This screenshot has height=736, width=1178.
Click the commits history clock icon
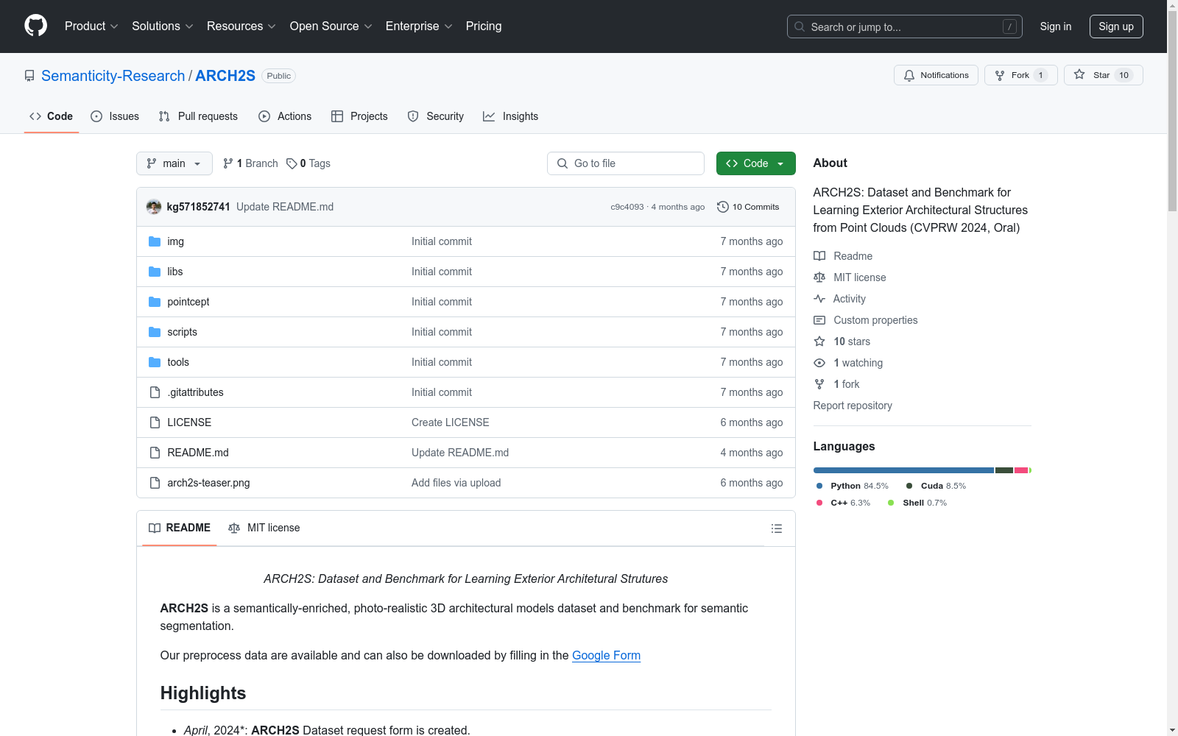pos(723,207)
